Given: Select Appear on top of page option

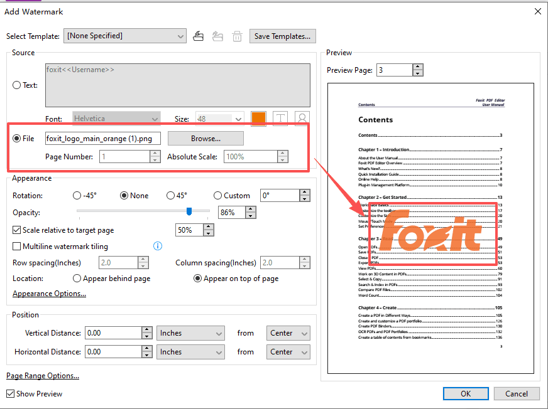Looking at the screenshot, I should [x=197, y=279].
